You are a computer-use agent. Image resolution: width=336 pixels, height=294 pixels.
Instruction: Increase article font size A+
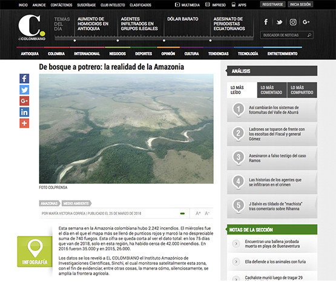pyautogui.click(x=198, y=213)
